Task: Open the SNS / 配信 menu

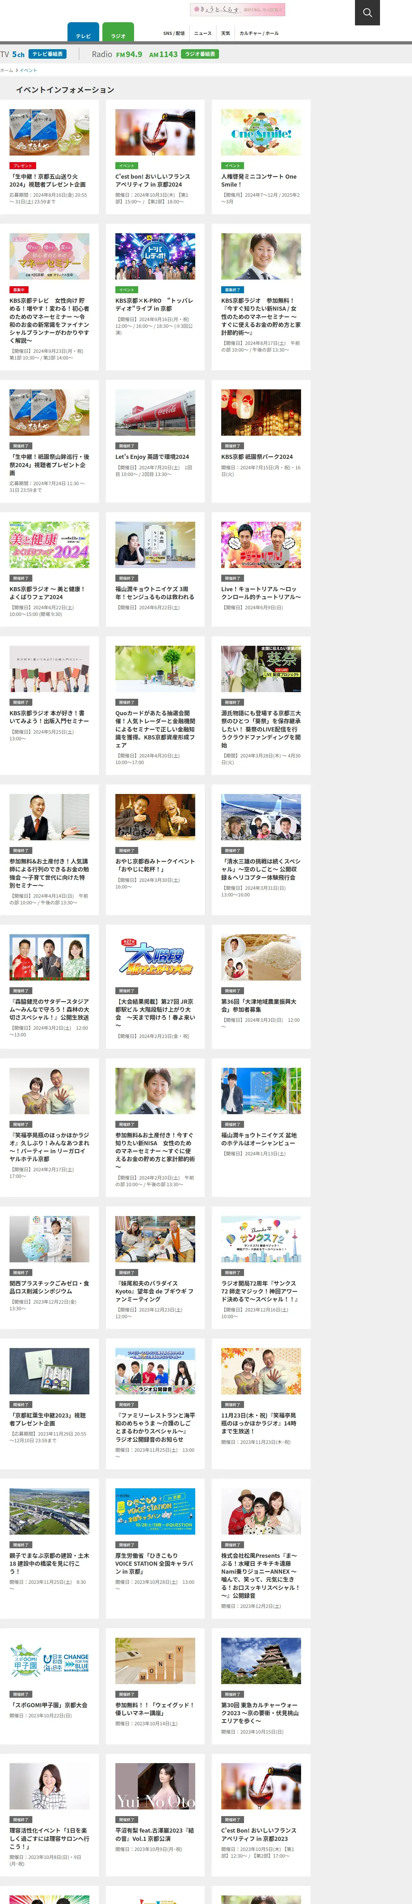Action: [174, 33]
